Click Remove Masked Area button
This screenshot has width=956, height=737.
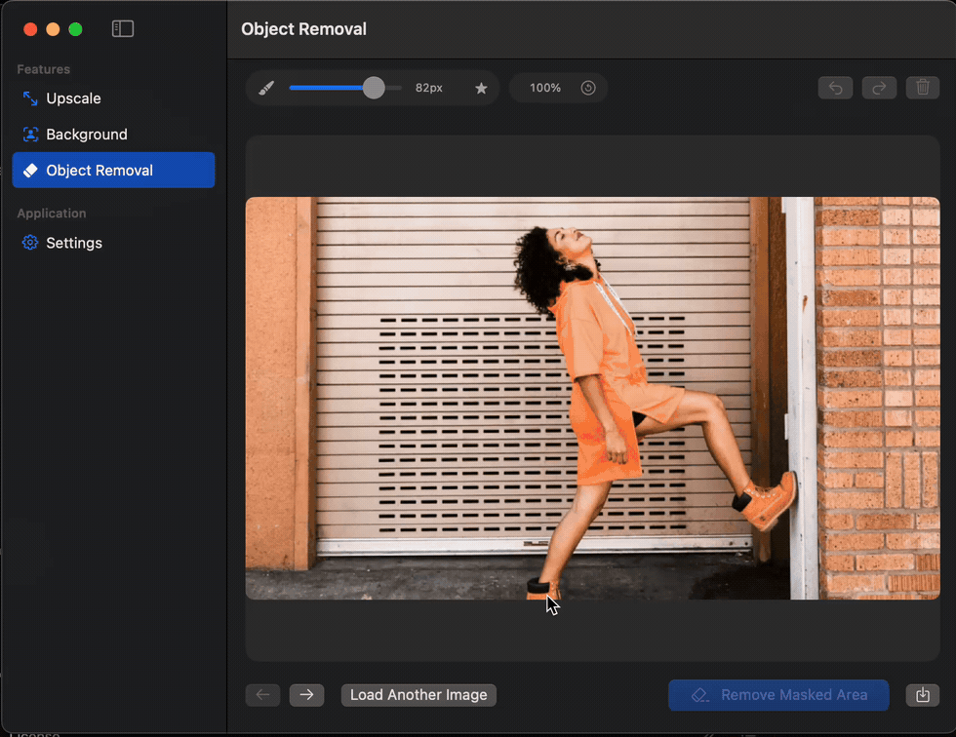pos(778,695)
